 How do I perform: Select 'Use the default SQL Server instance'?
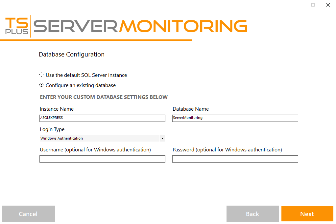pos(41,75)
